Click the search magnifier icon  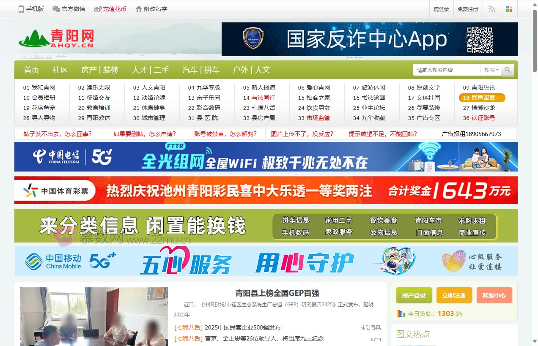(508, 70)
